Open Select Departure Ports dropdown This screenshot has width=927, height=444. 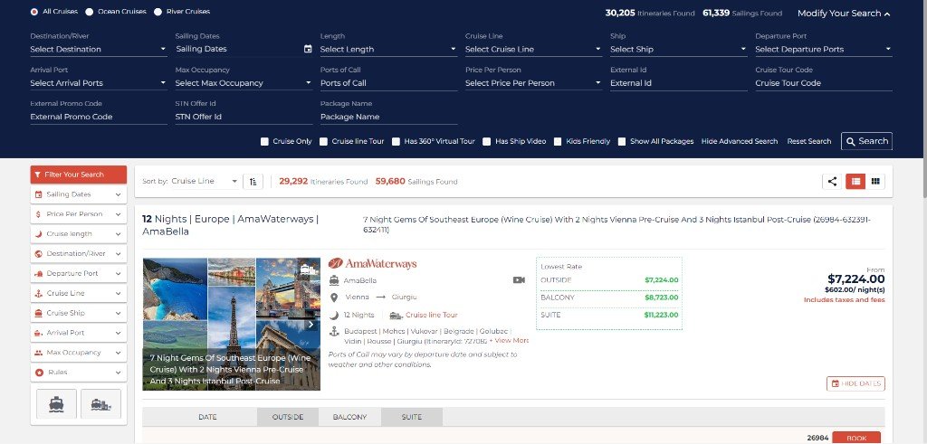pyautogui.click(x=824, y=49)
